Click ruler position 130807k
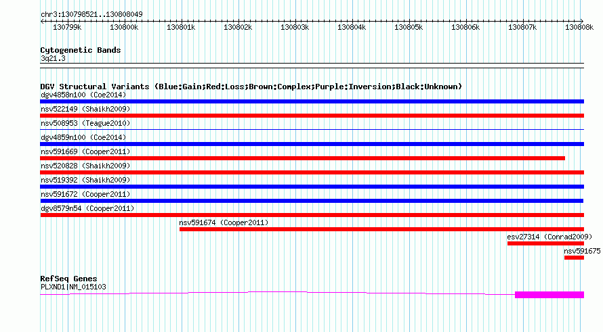 tap(522, 27)
